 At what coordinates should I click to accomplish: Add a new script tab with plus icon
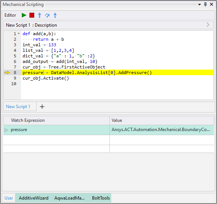[x=42, y=107]
